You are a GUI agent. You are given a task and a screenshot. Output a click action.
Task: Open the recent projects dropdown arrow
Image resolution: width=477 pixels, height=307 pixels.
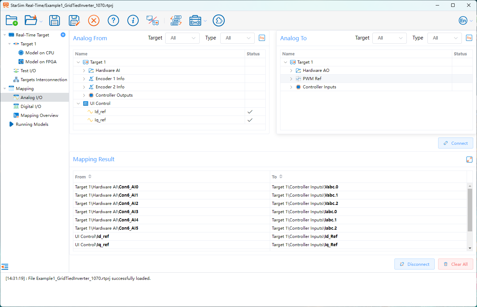pos(41,21)
